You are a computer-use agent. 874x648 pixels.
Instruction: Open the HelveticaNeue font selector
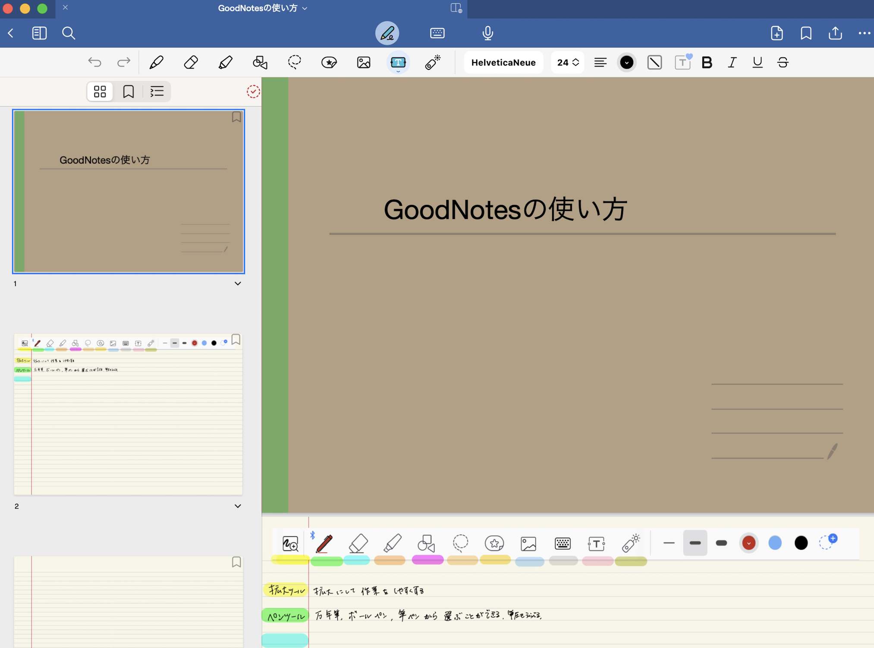pyautogui.click(x=503, y=63)
